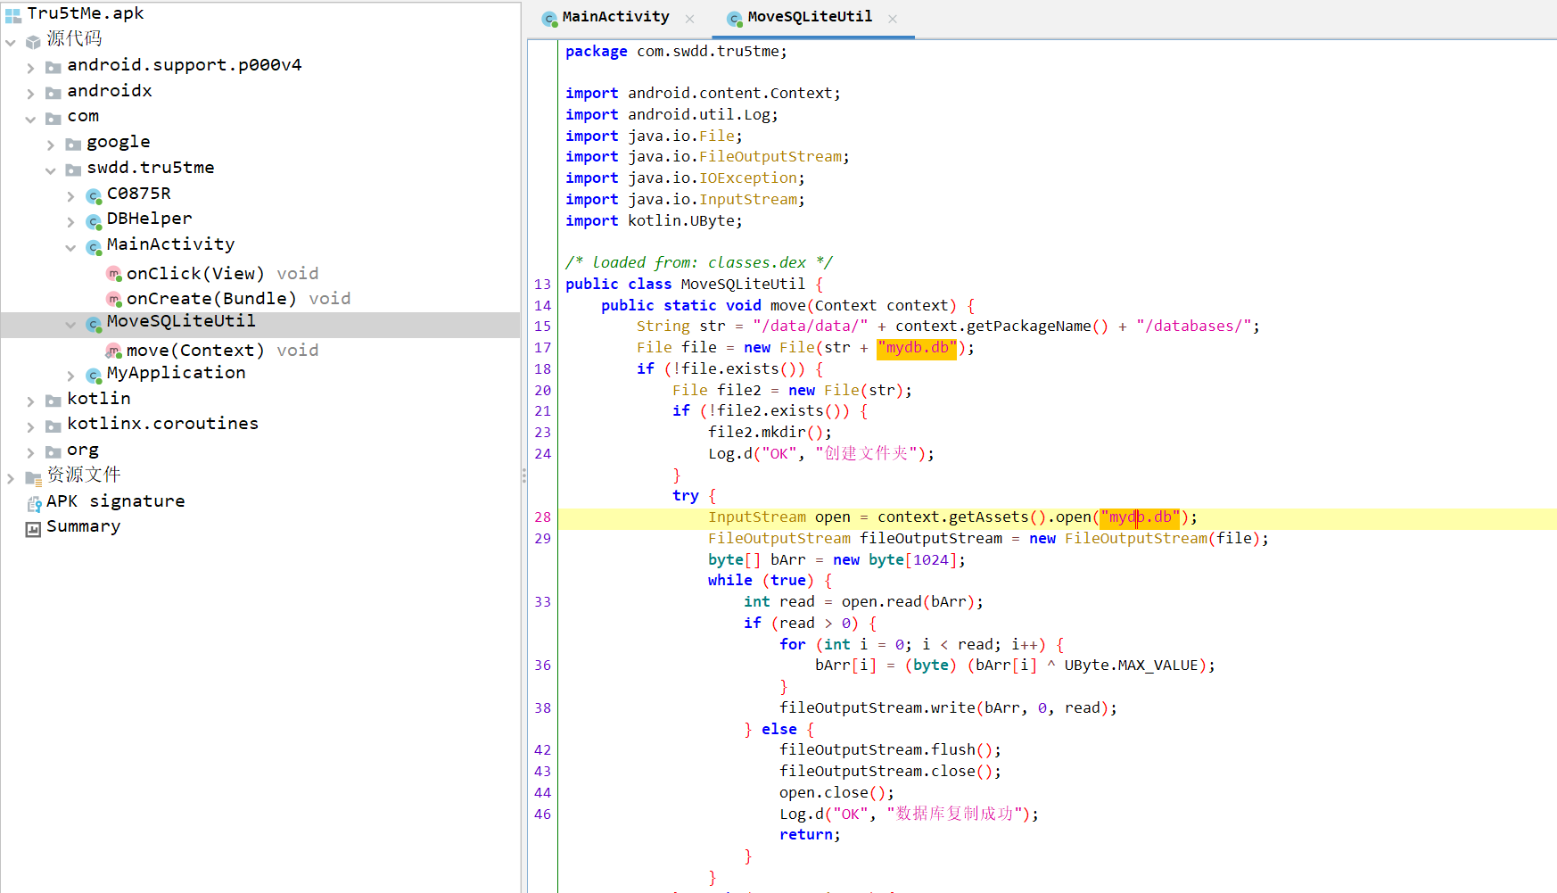
Task: Open the APK signature entry
Action: pyautogui.click(x=115, y=500)
